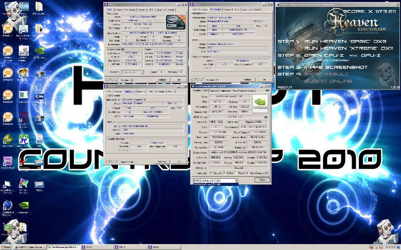Click Submit Online in the Heaven app
Image resolution: width=401 pixels, height=250 pixels.
328,81
